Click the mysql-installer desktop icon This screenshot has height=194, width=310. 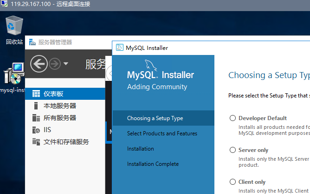(x=14, y=74)
